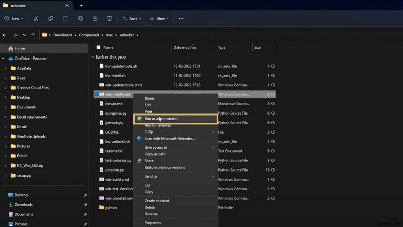
Task: Click Compressed in the breadcrumb path
Action: (89, 35)
